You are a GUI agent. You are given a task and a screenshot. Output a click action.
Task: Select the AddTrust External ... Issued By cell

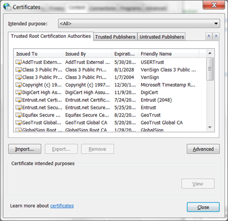[87, 62]
